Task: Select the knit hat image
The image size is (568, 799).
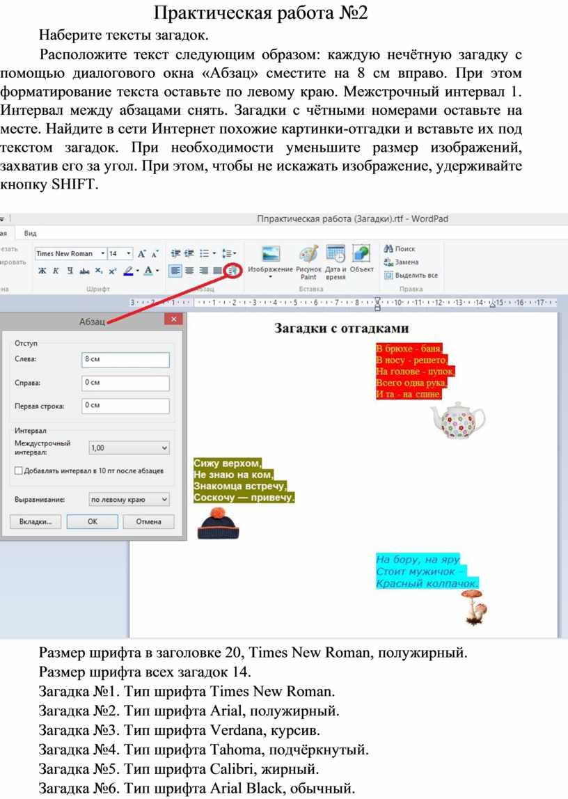Action: [217, 524]
